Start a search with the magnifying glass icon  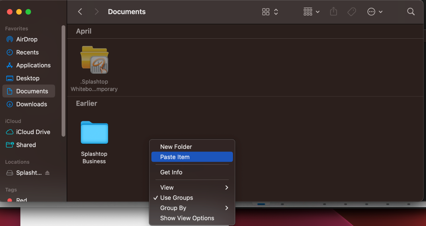pyautogui.click(x=411, y=12)
